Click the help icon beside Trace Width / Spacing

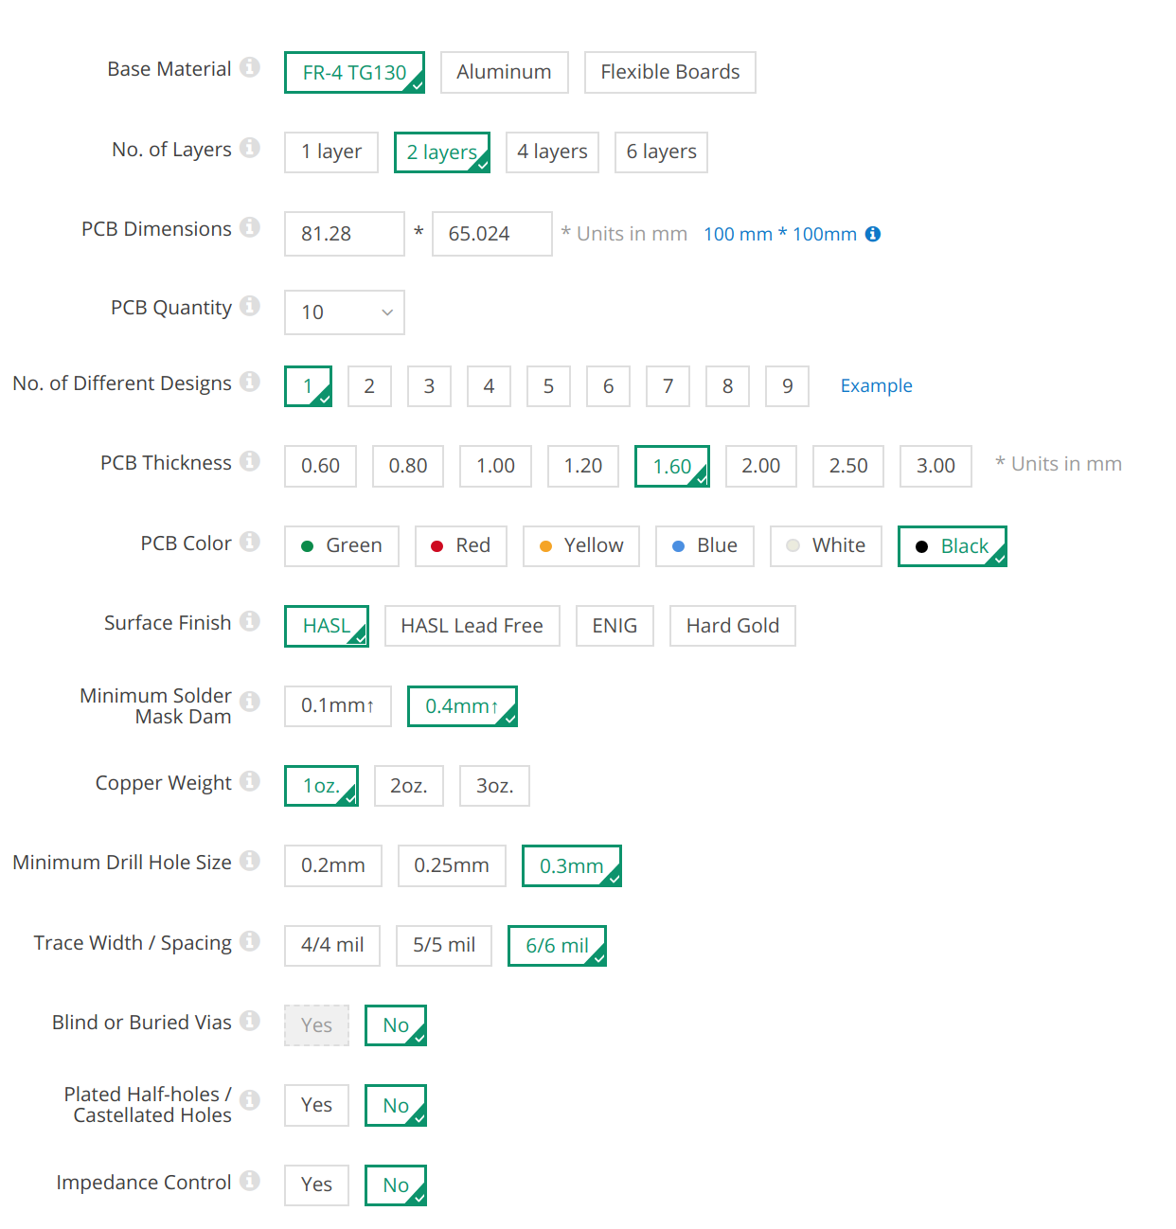pyautogui.click(x=250, y=941)
